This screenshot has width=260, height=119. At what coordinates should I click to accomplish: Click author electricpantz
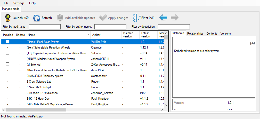(x=99, y=76)
